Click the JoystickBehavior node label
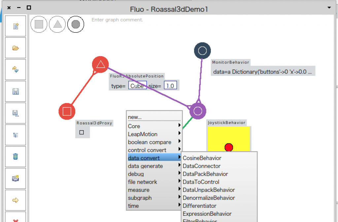338x222 pixels. tap(226, 123)
